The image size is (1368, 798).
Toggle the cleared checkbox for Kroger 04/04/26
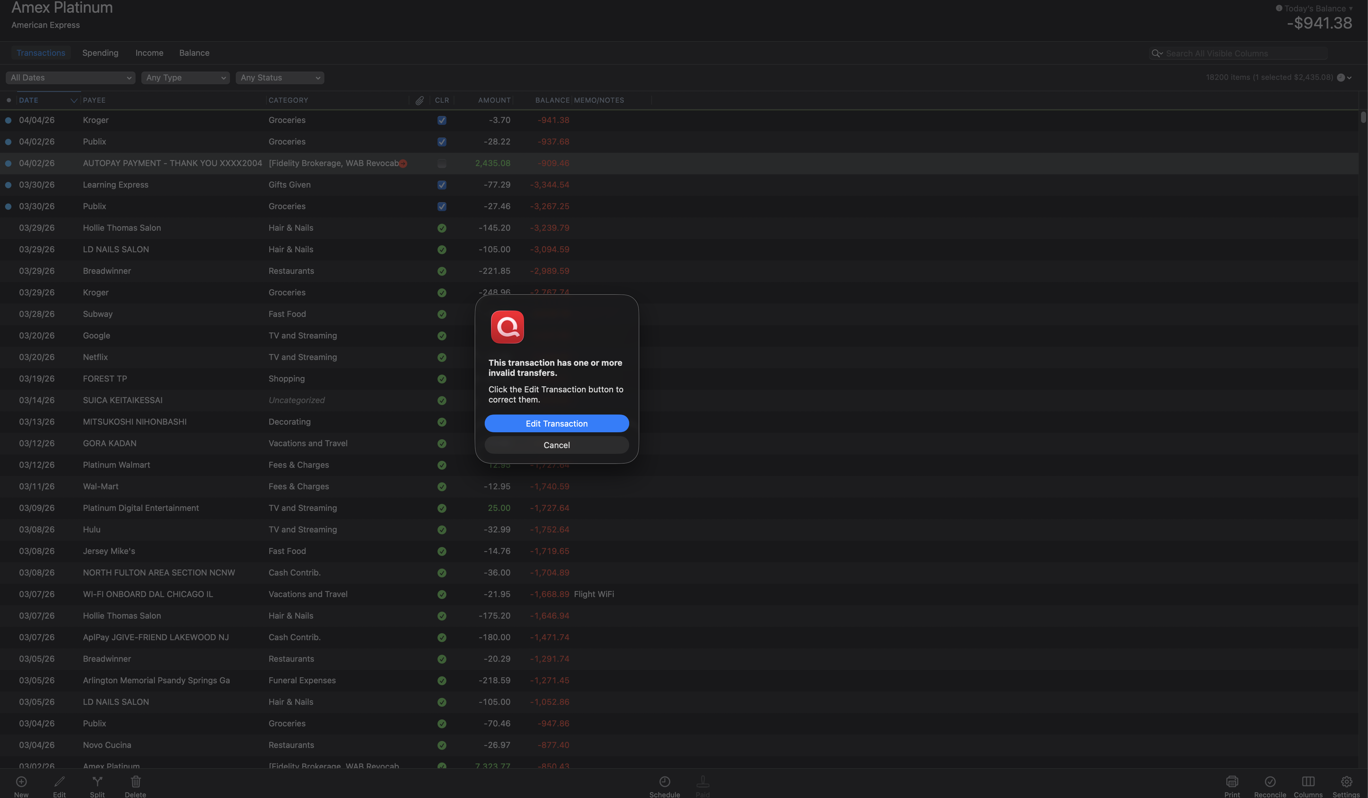click(x=442, y=120)
